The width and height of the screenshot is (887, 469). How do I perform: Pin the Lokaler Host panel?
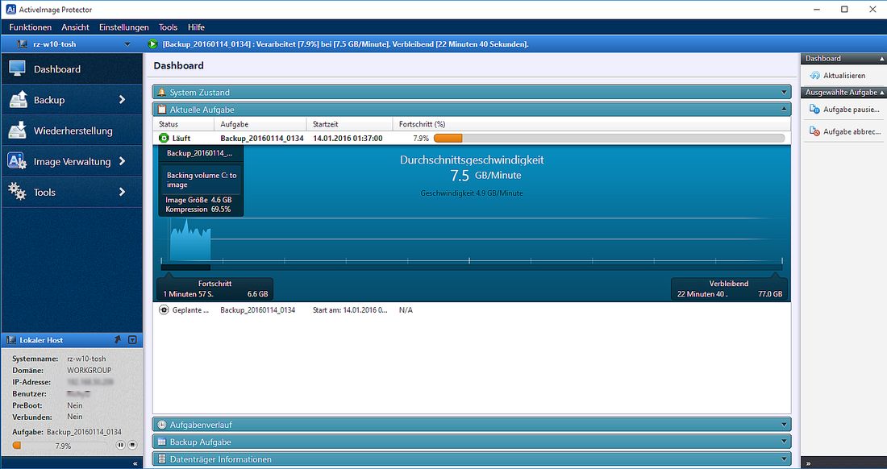pos(118,339)
